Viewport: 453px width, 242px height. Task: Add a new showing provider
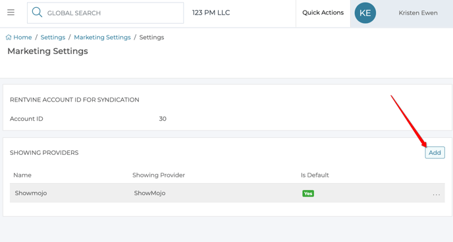pos(435,152)
